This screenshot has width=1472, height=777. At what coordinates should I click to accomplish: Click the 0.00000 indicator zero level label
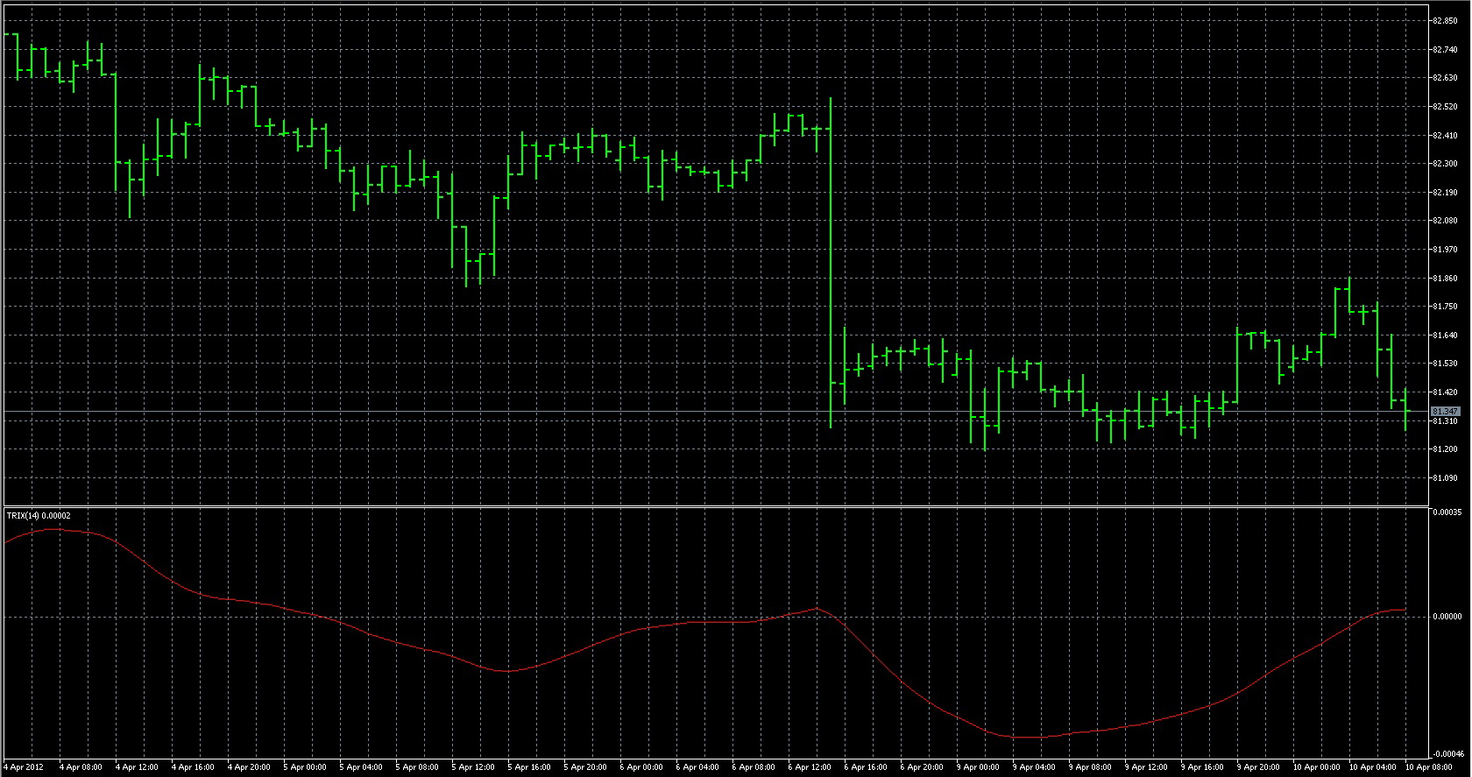coord(1447,617)
